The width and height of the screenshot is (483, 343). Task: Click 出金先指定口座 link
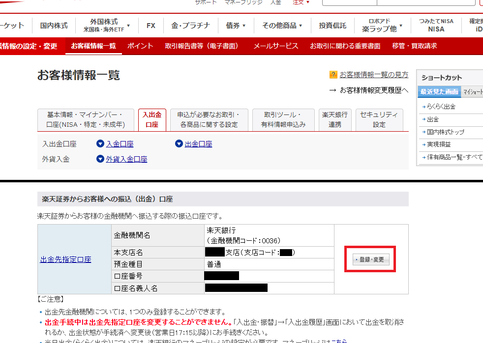tap(65, 259)
